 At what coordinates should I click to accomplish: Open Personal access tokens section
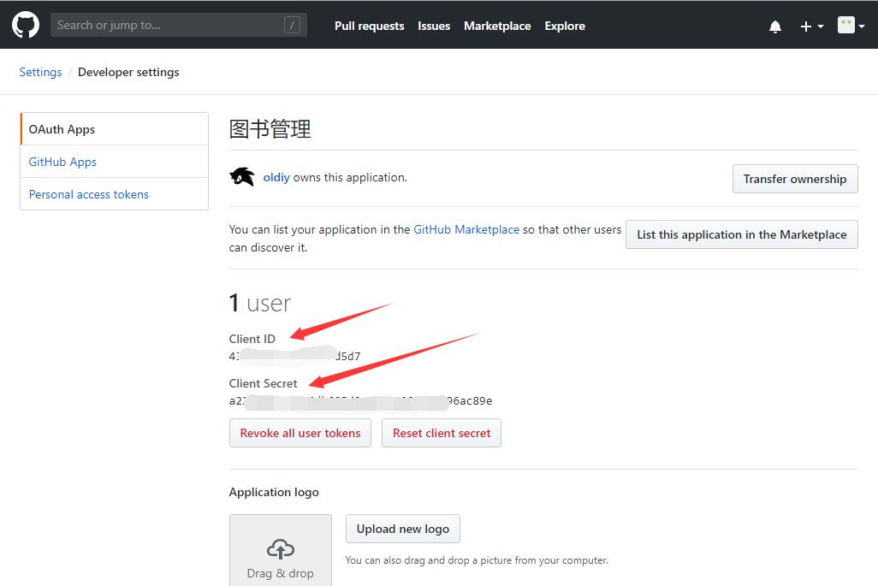tap(89, 194)
